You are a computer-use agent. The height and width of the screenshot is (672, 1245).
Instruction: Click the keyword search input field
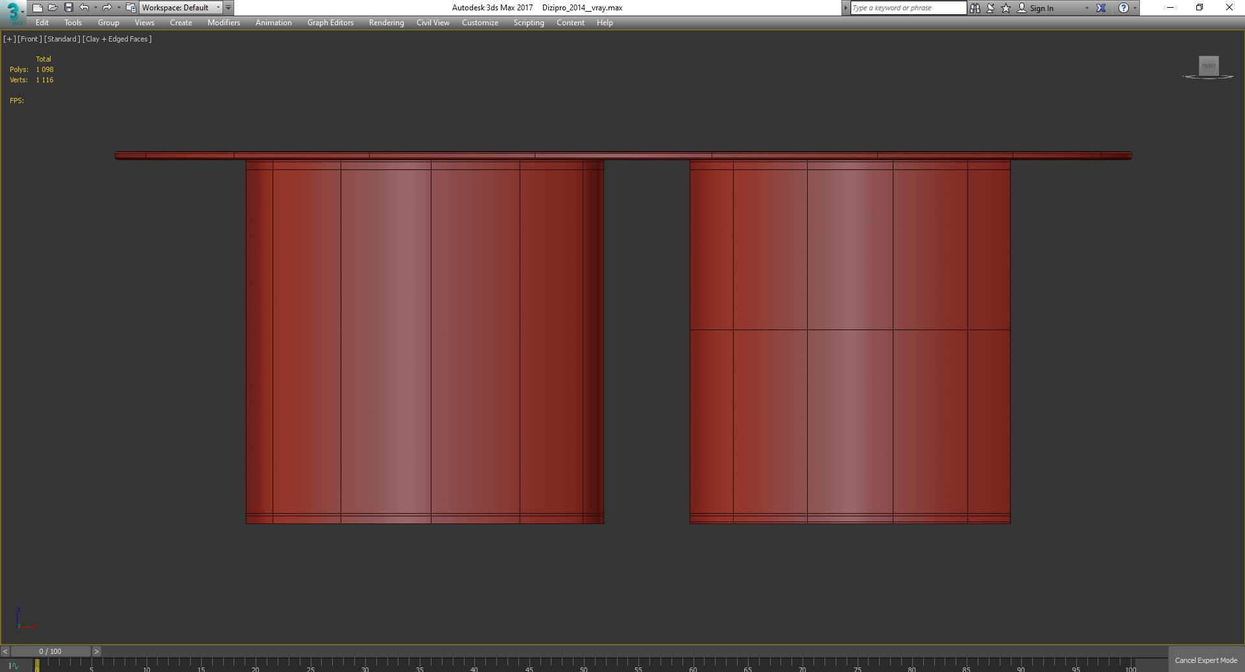click(x=908, y=8)
